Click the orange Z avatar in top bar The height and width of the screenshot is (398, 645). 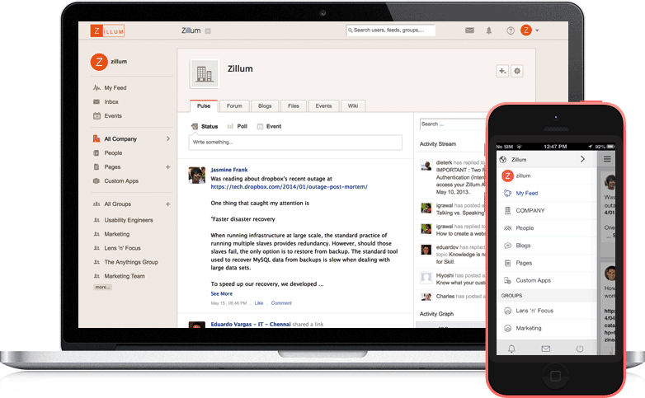click(x=526, y=30)
